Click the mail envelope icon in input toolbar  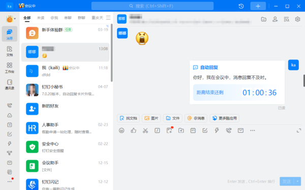pos(240,131)
